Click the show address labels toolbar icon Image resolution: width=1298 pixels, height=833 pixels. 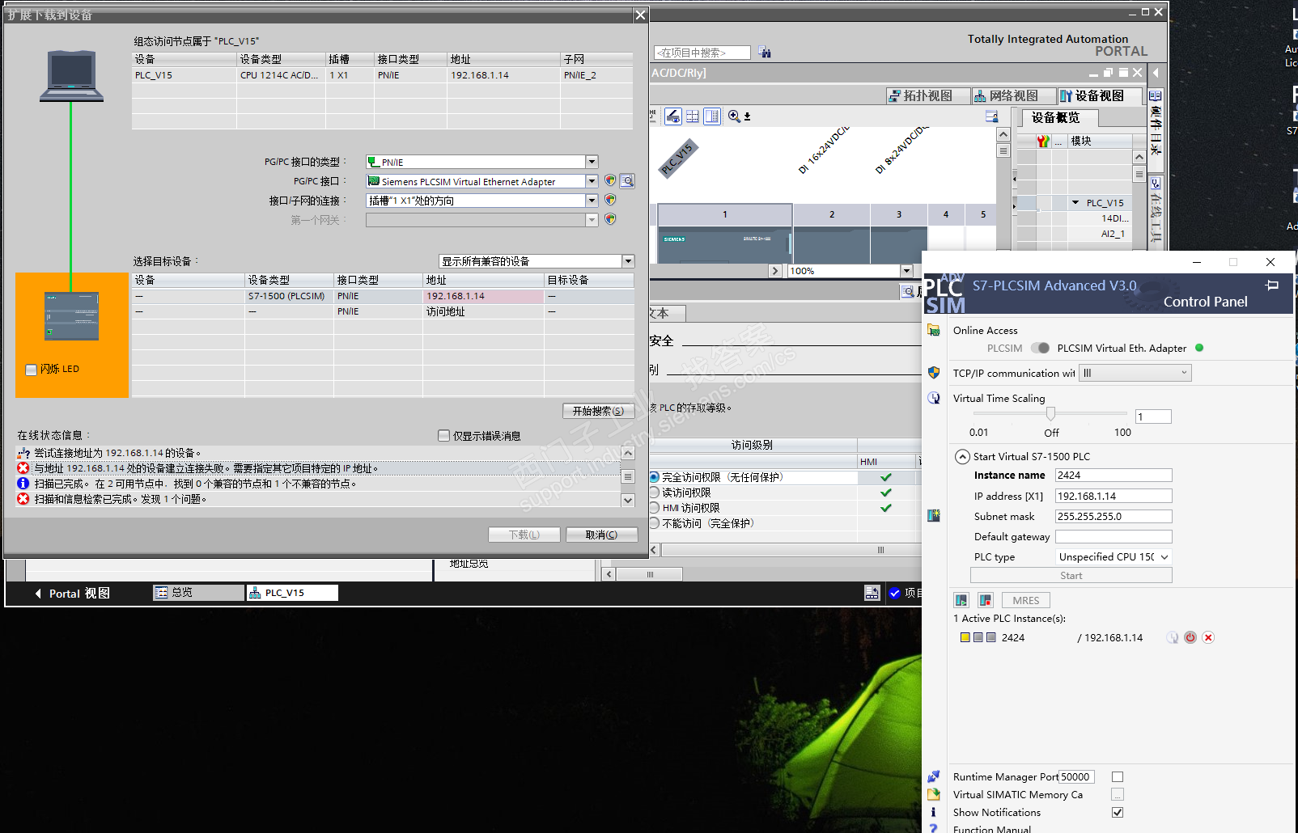pos(673,116)
